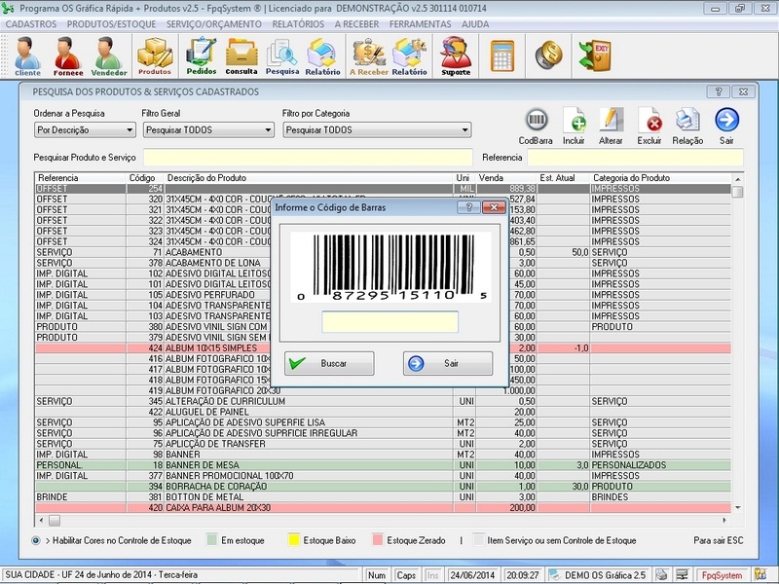Launch the calculator toolbar icon
The height and width of the screenshot is (584, 779).
click(502, 54)
